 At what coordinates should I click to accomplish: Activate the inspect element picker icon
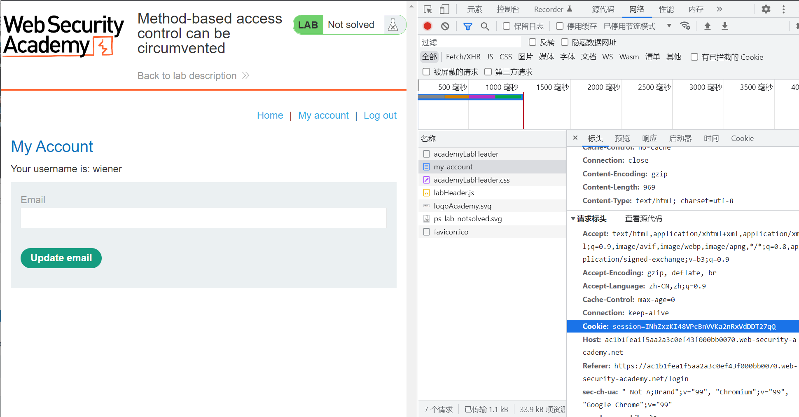pos(428,9)
